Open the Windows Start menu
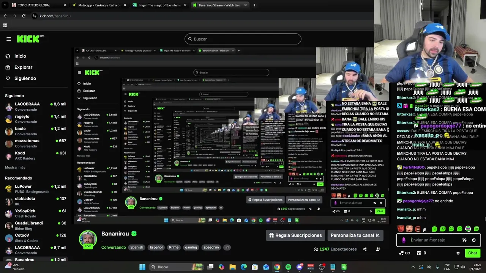 (x=142, y=267)
